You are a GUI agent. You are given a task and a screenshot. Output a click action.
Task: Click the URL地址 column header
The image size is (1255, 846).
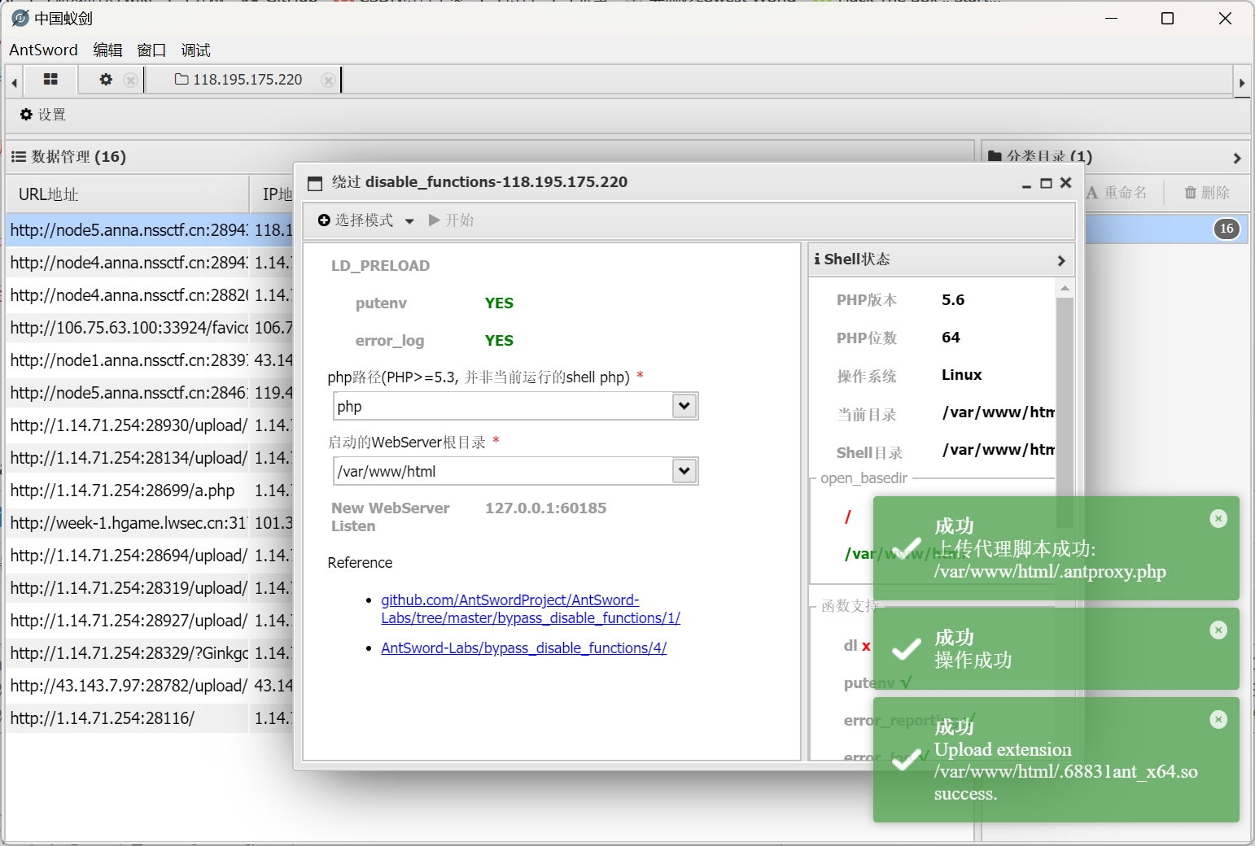pyautogui.click(x=128, y=194)
